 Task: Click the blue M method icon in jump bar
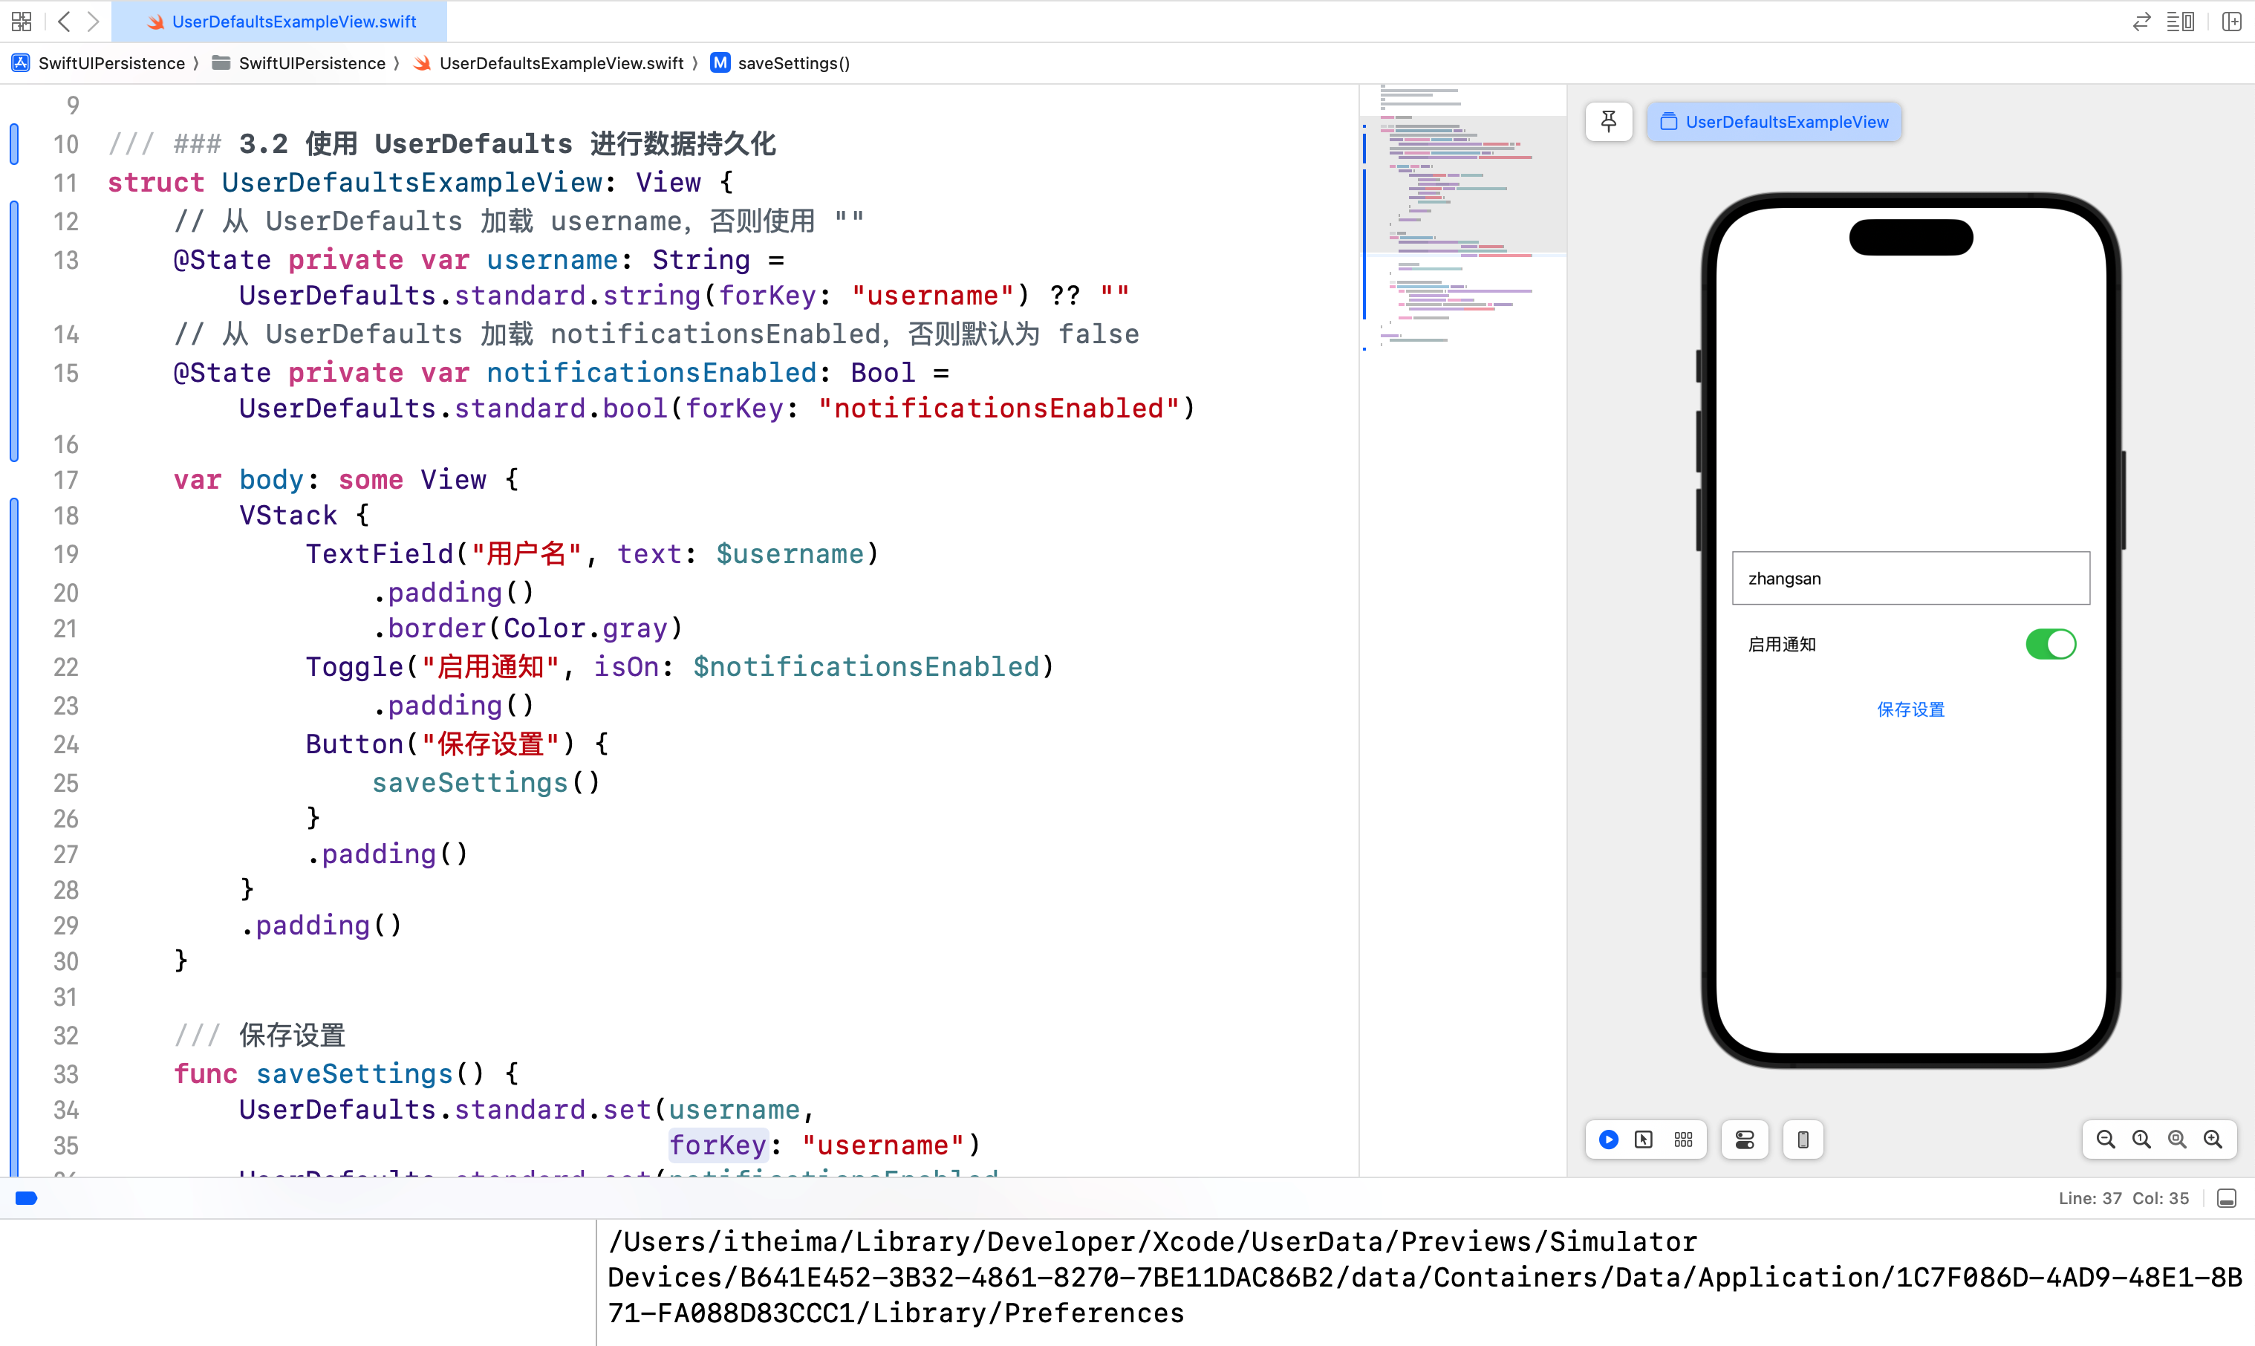720,62
